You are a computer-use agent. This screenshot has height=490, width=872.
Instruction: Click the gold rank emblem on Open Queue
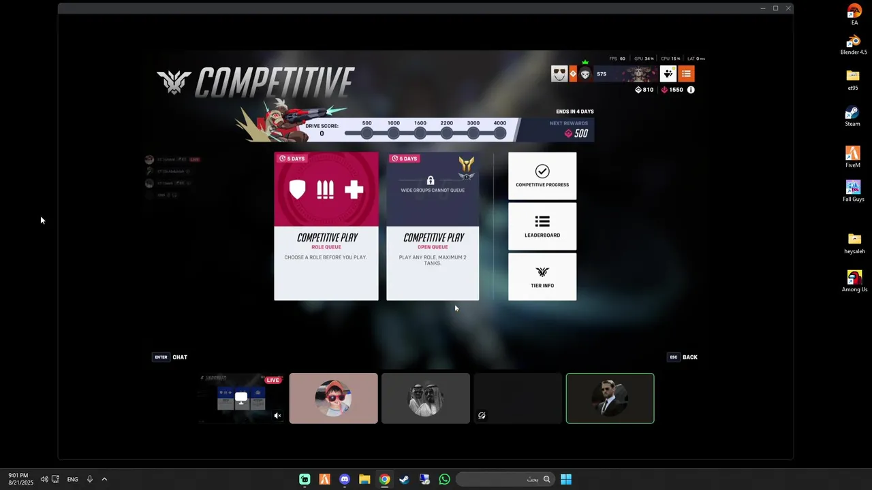click(467, 167)
